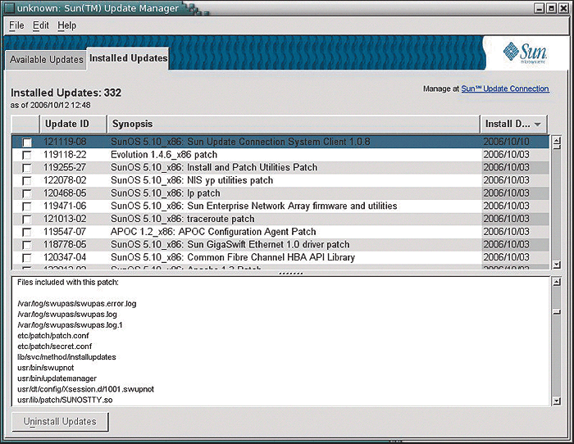Switch to the Available Updates tab

pyautogui.click(x=46, y=60)
